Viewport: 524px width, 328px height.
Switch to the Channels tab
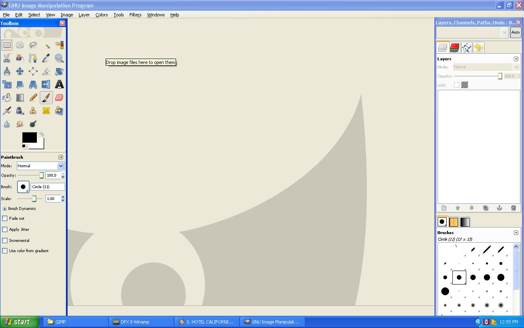coord(454,48)
